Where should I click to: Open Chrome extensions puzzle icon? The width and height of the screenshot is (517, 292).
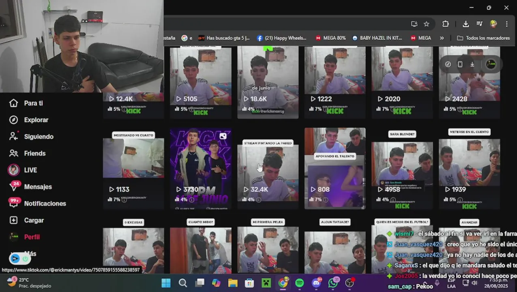coord(446,24)
